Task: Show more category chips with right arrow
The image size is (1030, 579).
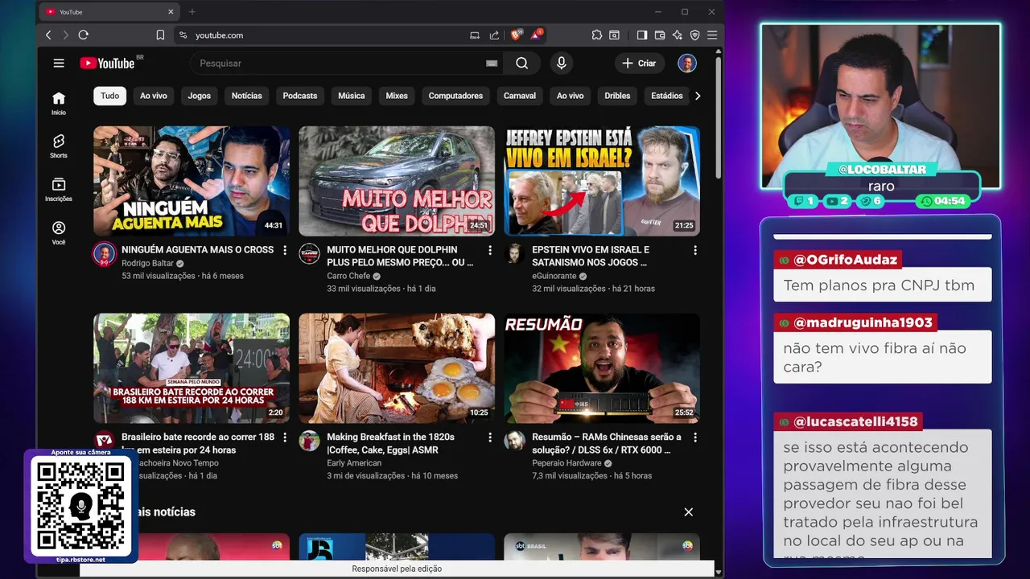Action: (x=698, y=96)
